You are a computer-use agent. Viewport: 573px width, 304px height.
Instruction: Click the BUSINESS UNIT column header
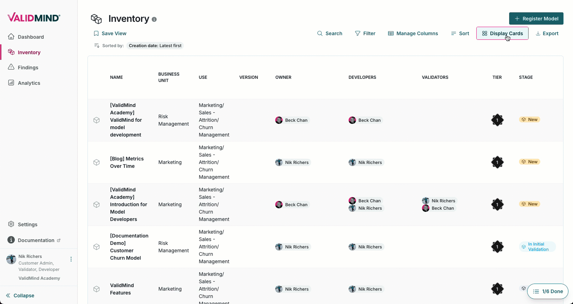tap(169, 77)
